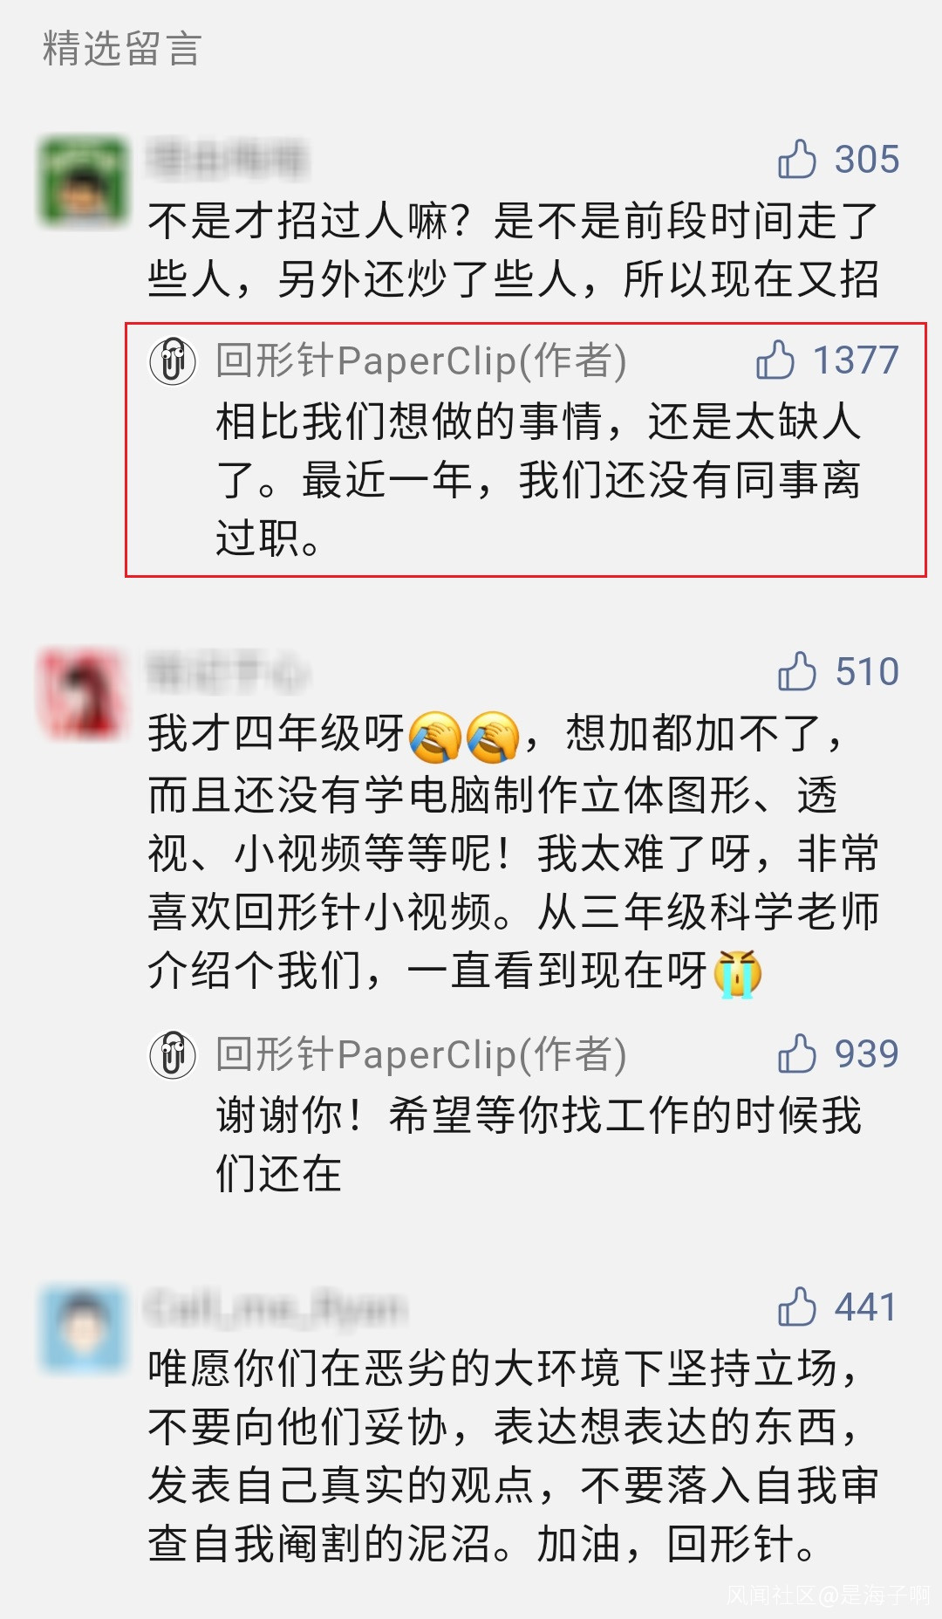Open second 回形针PaperClip(作者) name link
This screenshot has width=942, height=1619.
421,1054
